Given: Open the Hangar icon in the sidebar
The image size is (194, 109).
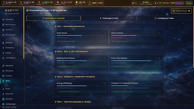Looking at the screenshot, I should pyautogui.click(x=3, y=53).
